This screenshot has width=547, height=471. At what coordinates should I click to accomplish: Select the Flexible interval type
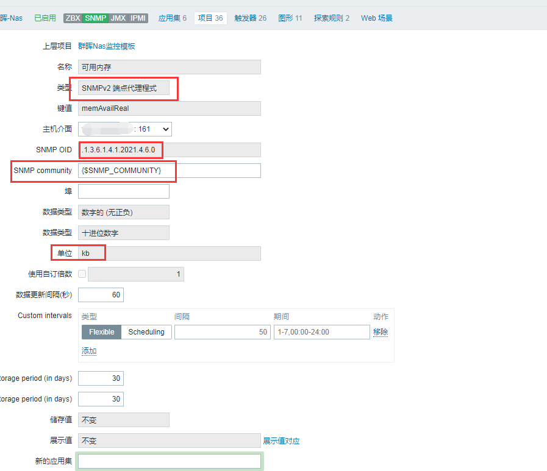click(x=101, y=332)
